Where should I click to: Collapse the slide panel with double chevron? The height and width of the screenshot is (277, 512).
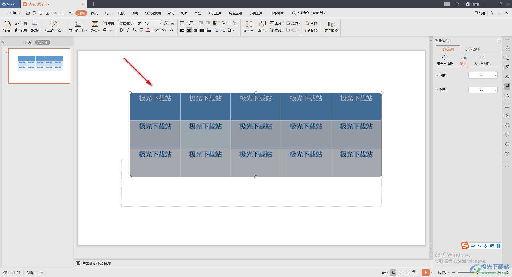click(x=3, y=42)
